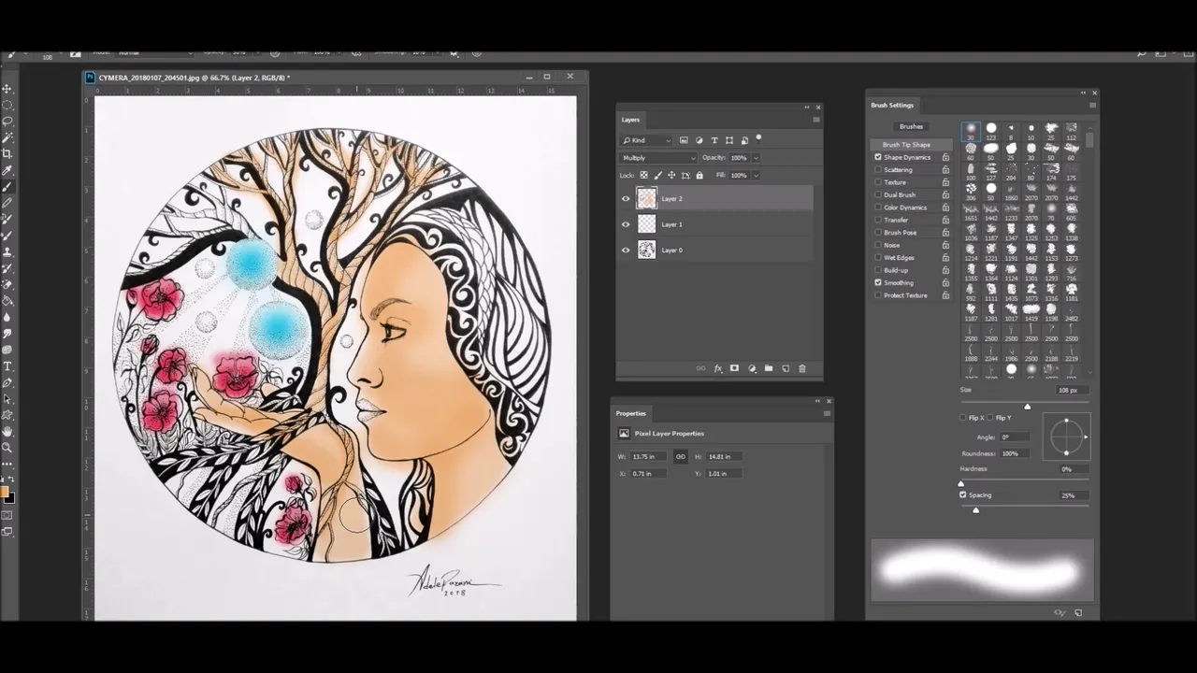Select the Zoom tool
Image resolution: width=1197 pixels, height=673 pixels.
[x=7, y=448]
